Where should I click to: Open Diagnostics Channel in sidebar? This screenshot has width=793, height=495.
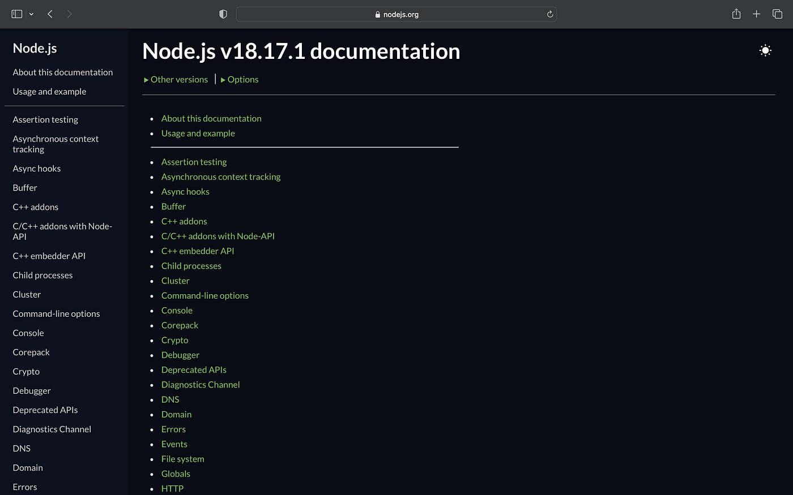pos(52,429)
